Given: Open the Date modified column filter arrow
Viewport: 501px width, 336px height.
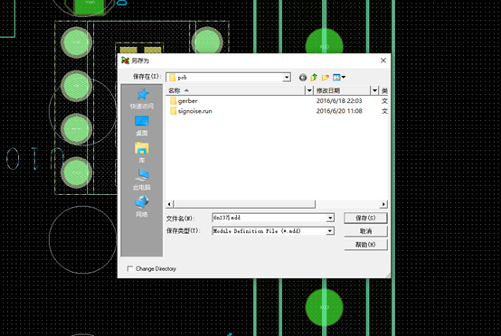Looking at the screenshot, I should [x=374, y=90].
